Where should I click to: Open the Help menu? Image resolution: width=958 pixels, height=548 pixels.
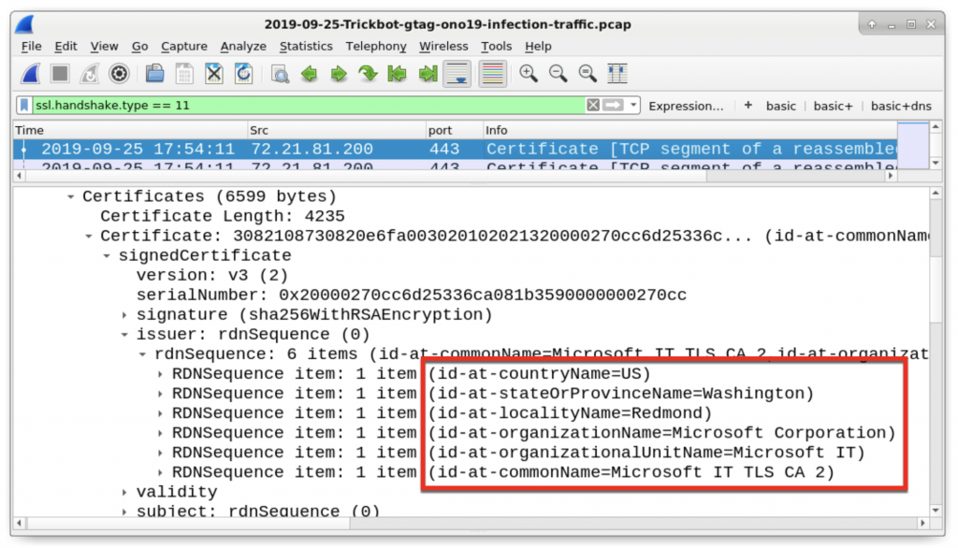(538, 47)
